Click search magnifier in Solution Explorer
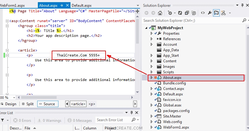 coord(244,21)
